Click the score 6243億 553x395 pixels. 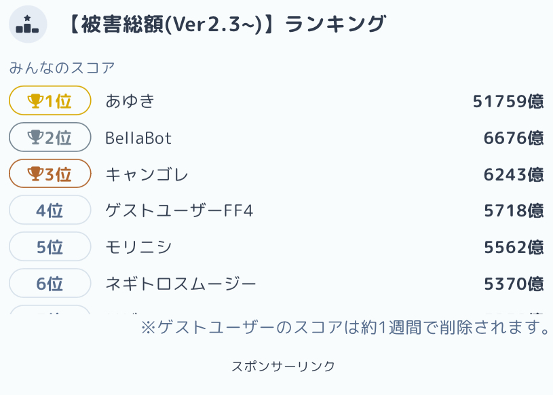pos(514,174)
